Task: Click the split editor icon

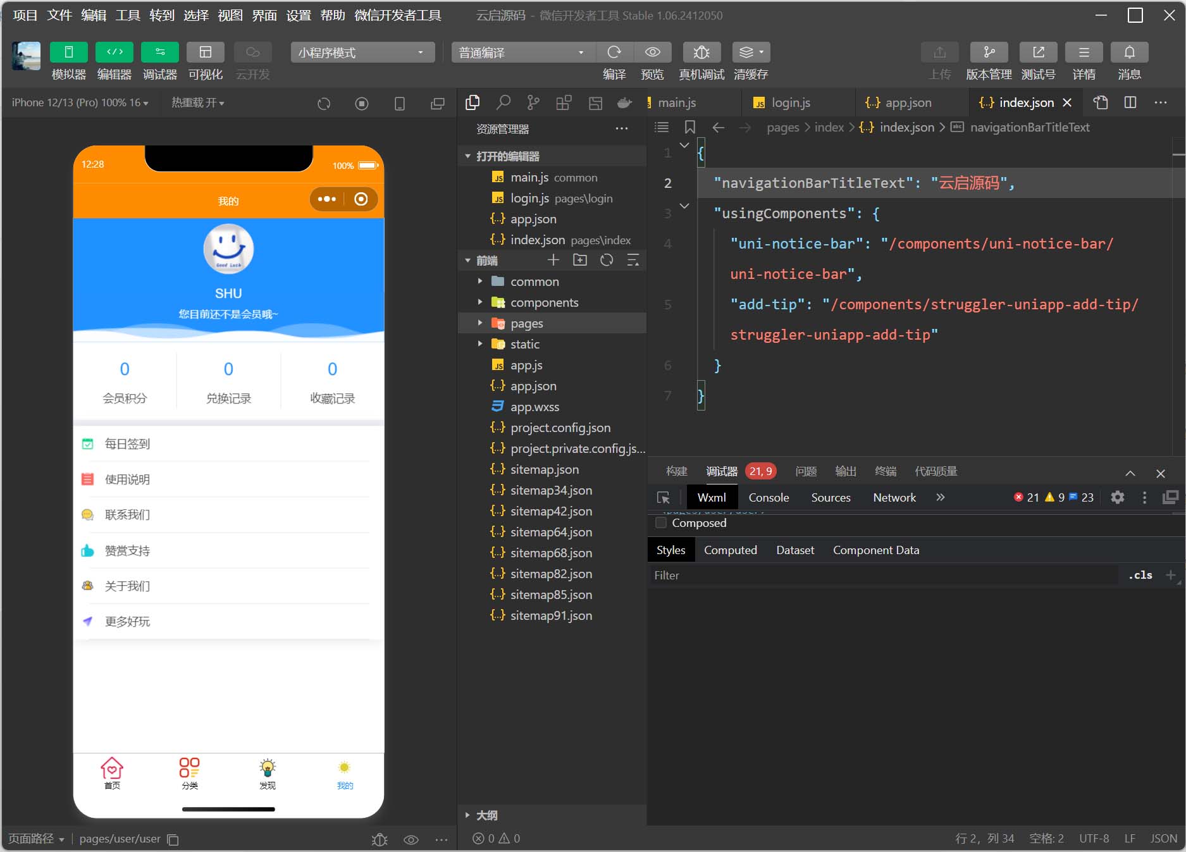Action: tap(1130, 102)
